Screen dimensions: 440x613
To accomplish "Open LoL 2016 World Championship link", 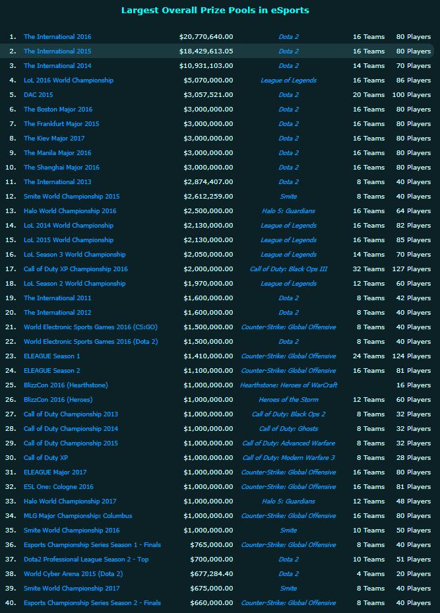I will [69, 80].
